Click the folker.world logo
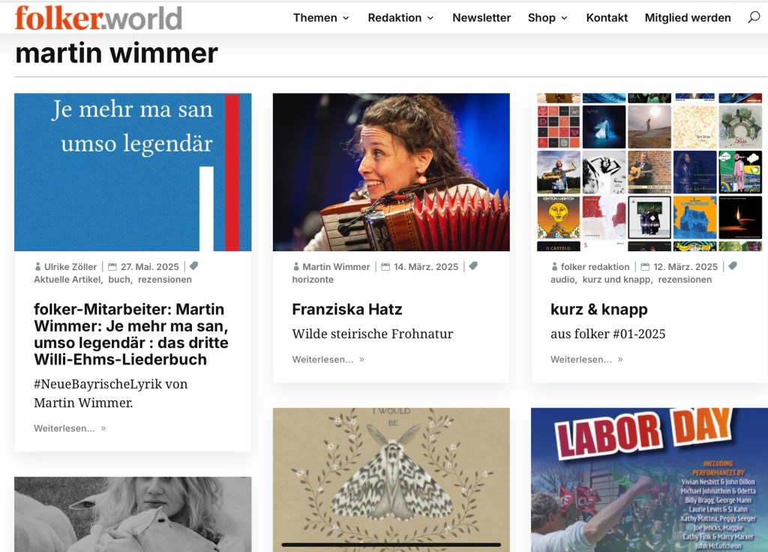768x552 pixels. [98, 18]
